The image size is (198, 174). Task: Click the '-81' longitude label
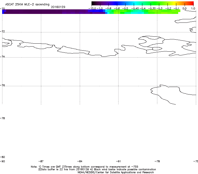click(118, 161)
